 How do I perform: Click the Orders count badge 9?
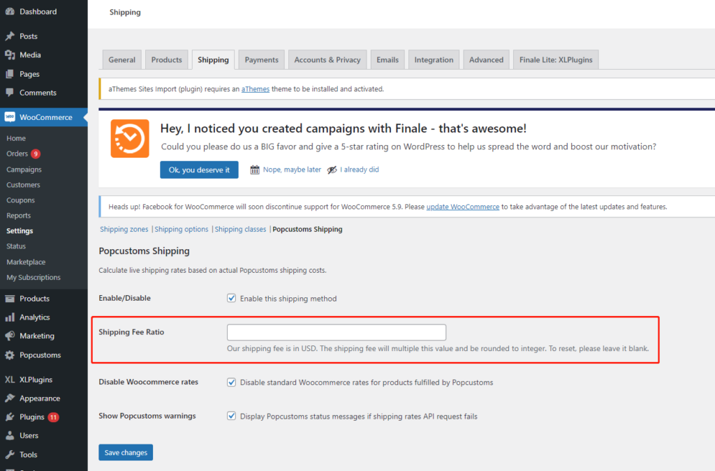pos(36,154)
